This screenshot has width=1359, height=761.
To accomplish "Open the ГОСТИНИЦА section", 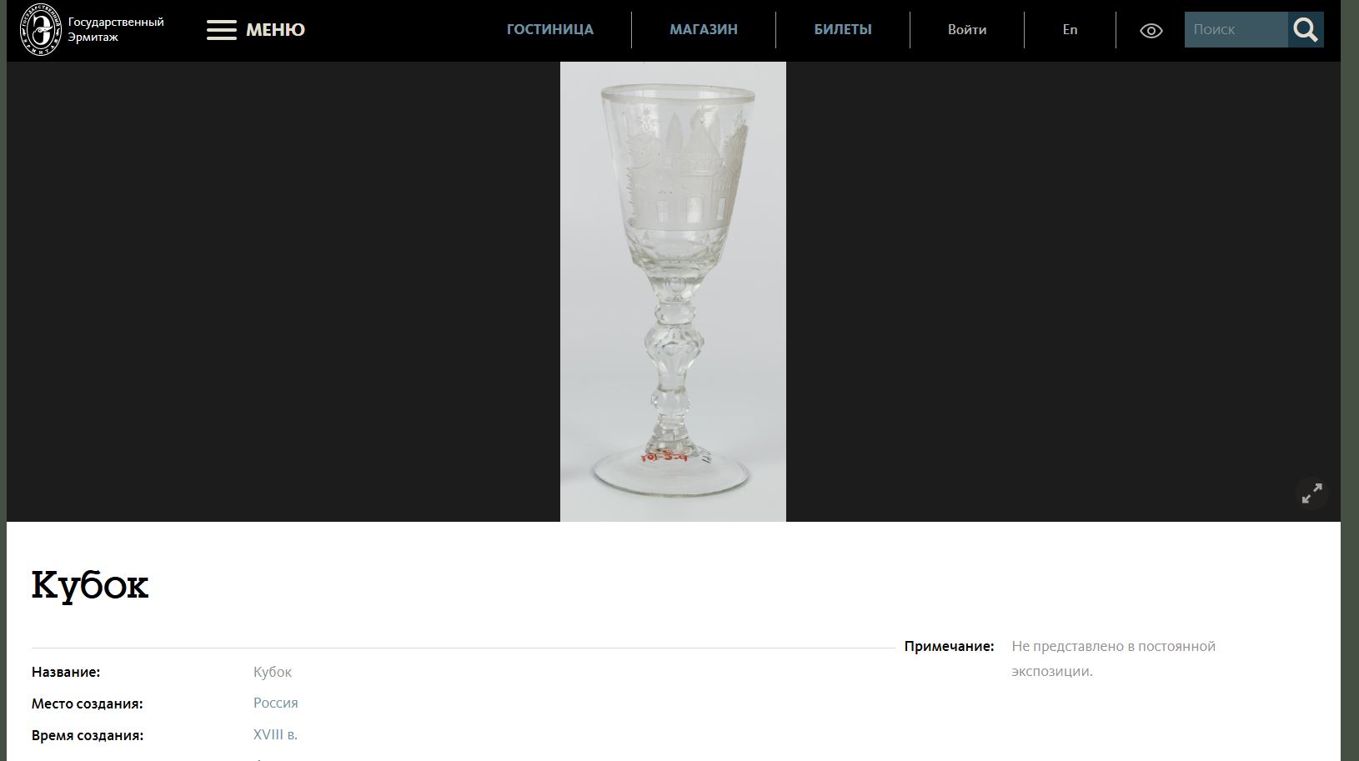I will pyautogui.click(x=550, y=29).
